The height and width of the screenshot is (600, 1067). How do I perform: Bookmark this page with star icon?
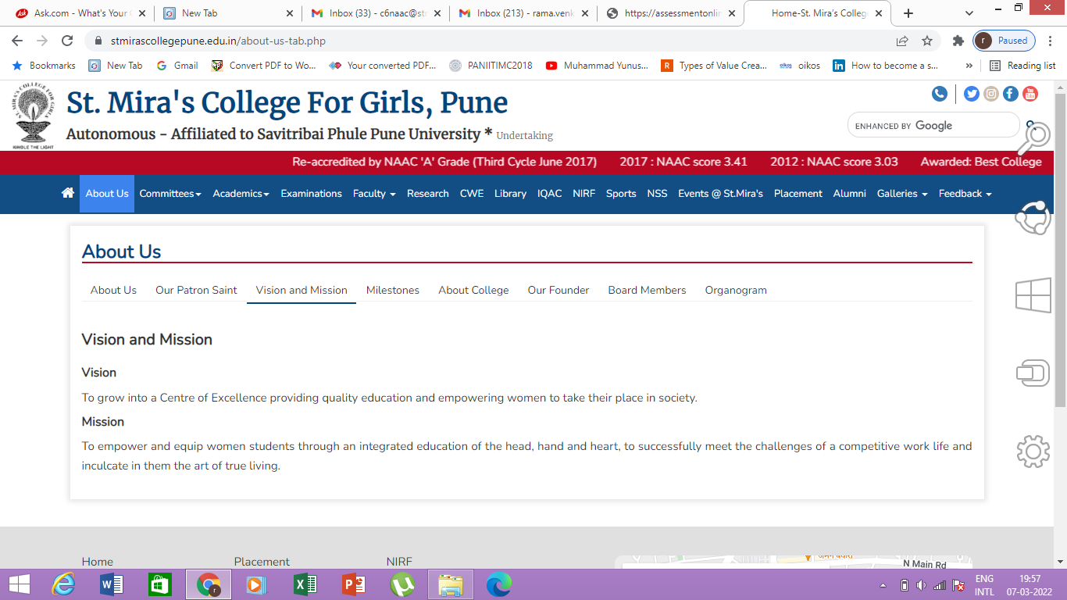pos(927,41)
